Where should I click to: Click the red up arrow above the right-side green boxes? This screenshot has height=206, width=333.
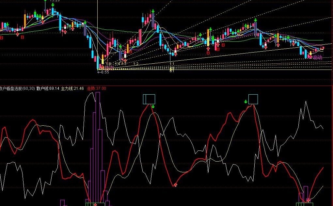309,200
